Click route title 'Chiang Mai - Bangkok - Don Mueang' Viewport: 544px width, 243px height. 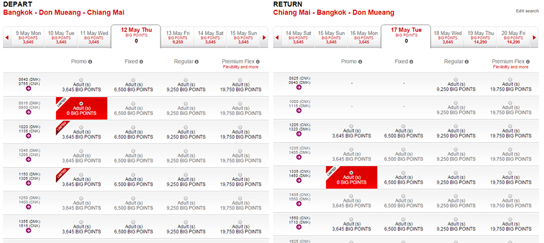click(x=334, y=13)
